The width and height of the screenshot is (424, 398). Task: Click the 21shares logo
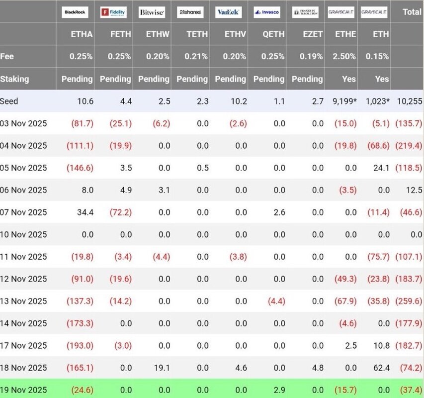[x=190, y=12]
